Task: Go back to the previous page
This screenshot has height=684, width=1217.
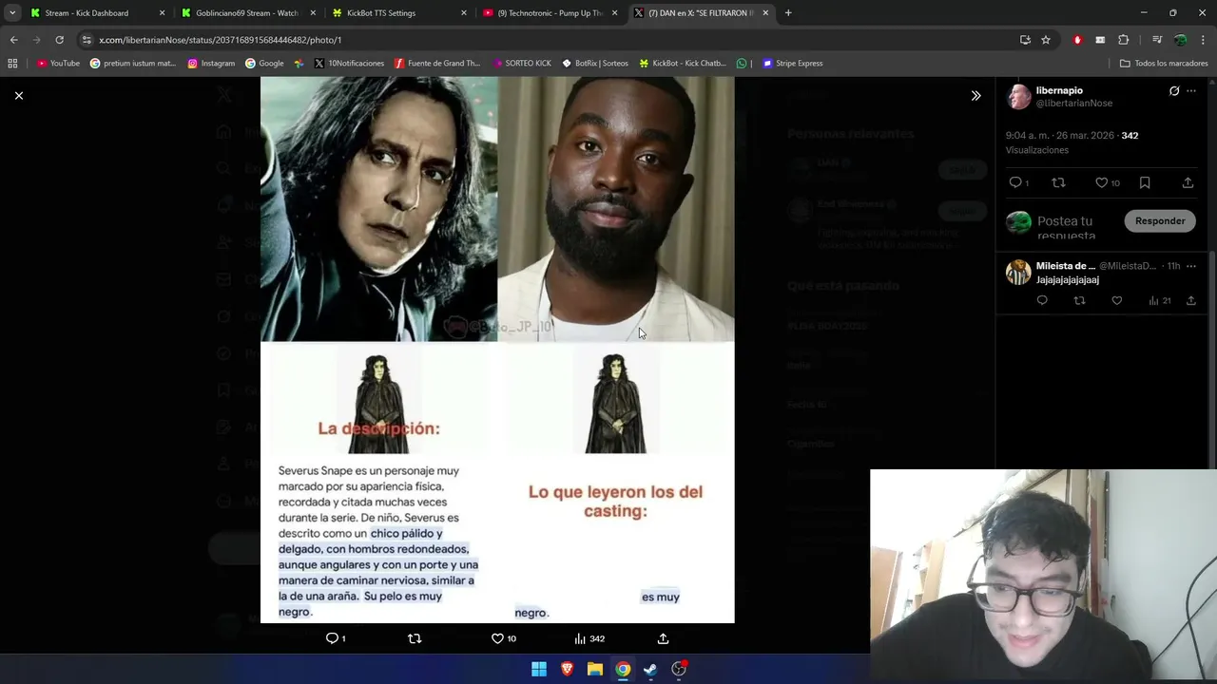Action: coord(13,40)
